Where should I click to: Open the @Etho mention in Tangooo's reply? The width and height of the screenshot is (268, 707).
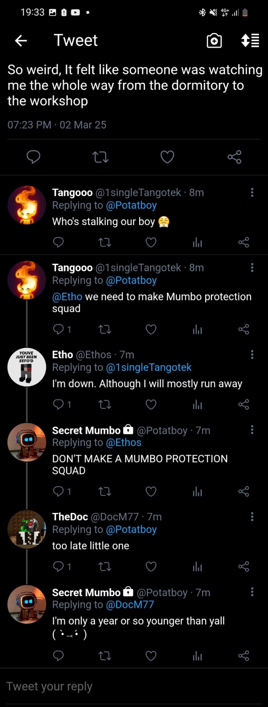click(x=67, y=297)
